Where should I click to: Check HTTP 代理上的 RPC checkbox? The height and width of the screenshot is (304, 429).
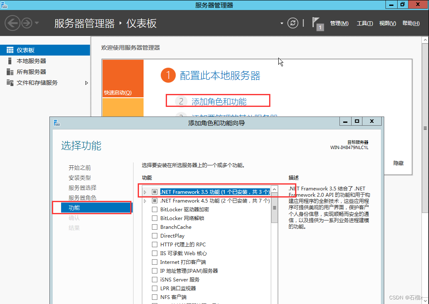pos(154,244)
